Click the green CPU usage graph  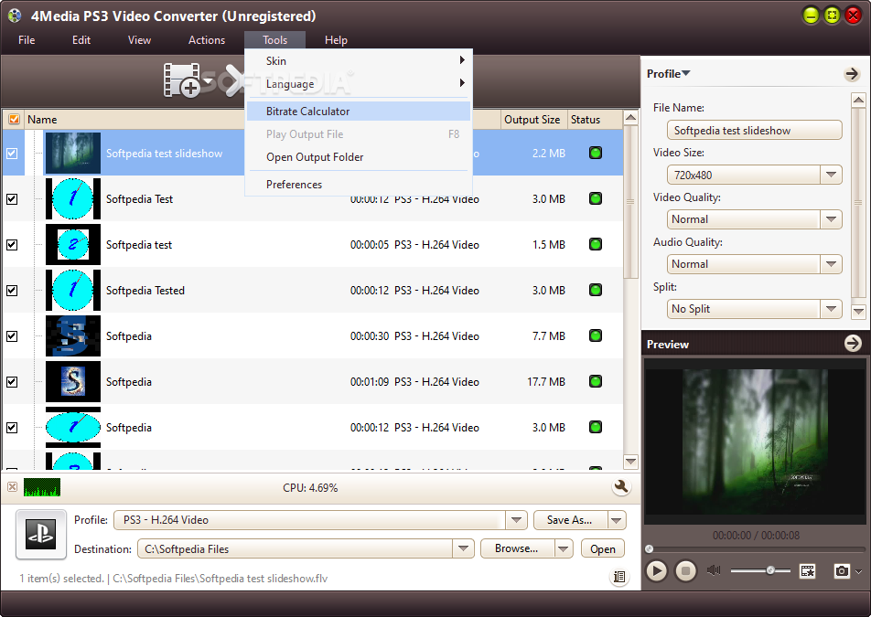pos(42,487)
